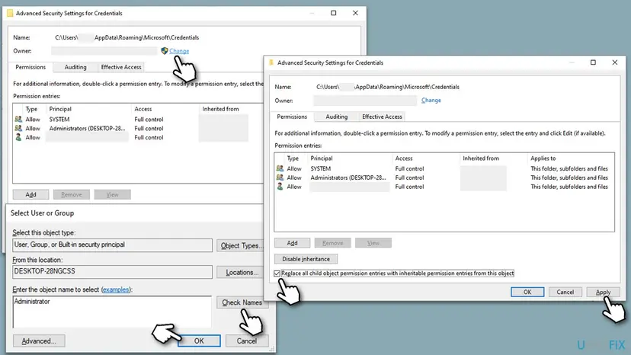Maximize the right Advanced Security window
631x355 pixels.
coord(593,62)
